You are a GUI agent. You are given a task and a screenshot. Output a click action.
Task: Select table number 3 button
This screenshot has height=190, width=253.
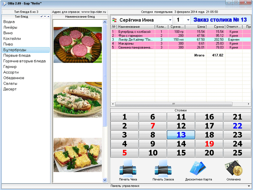pyautogui.click(x=124, y=135)
